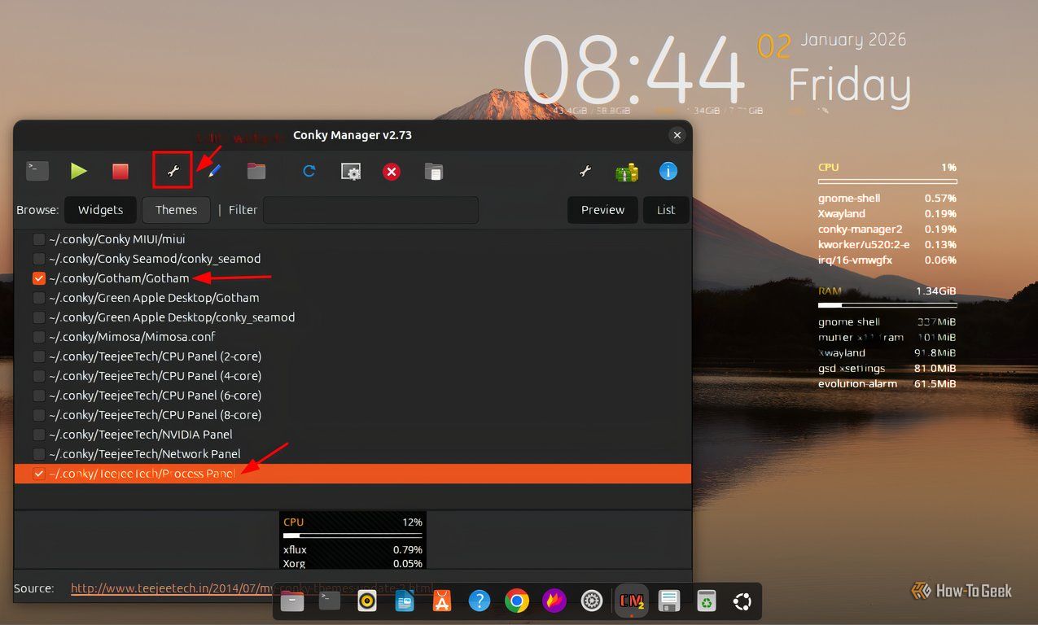Refresh the widget list
1038x625 pixels.
tap(309, 171)
